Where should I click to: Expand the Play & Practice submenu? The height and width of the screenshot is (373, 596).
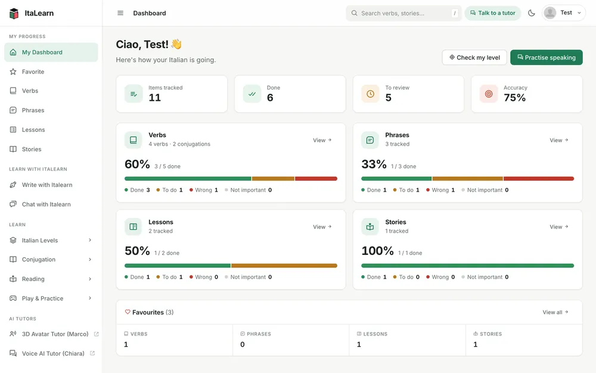point(90,298)
